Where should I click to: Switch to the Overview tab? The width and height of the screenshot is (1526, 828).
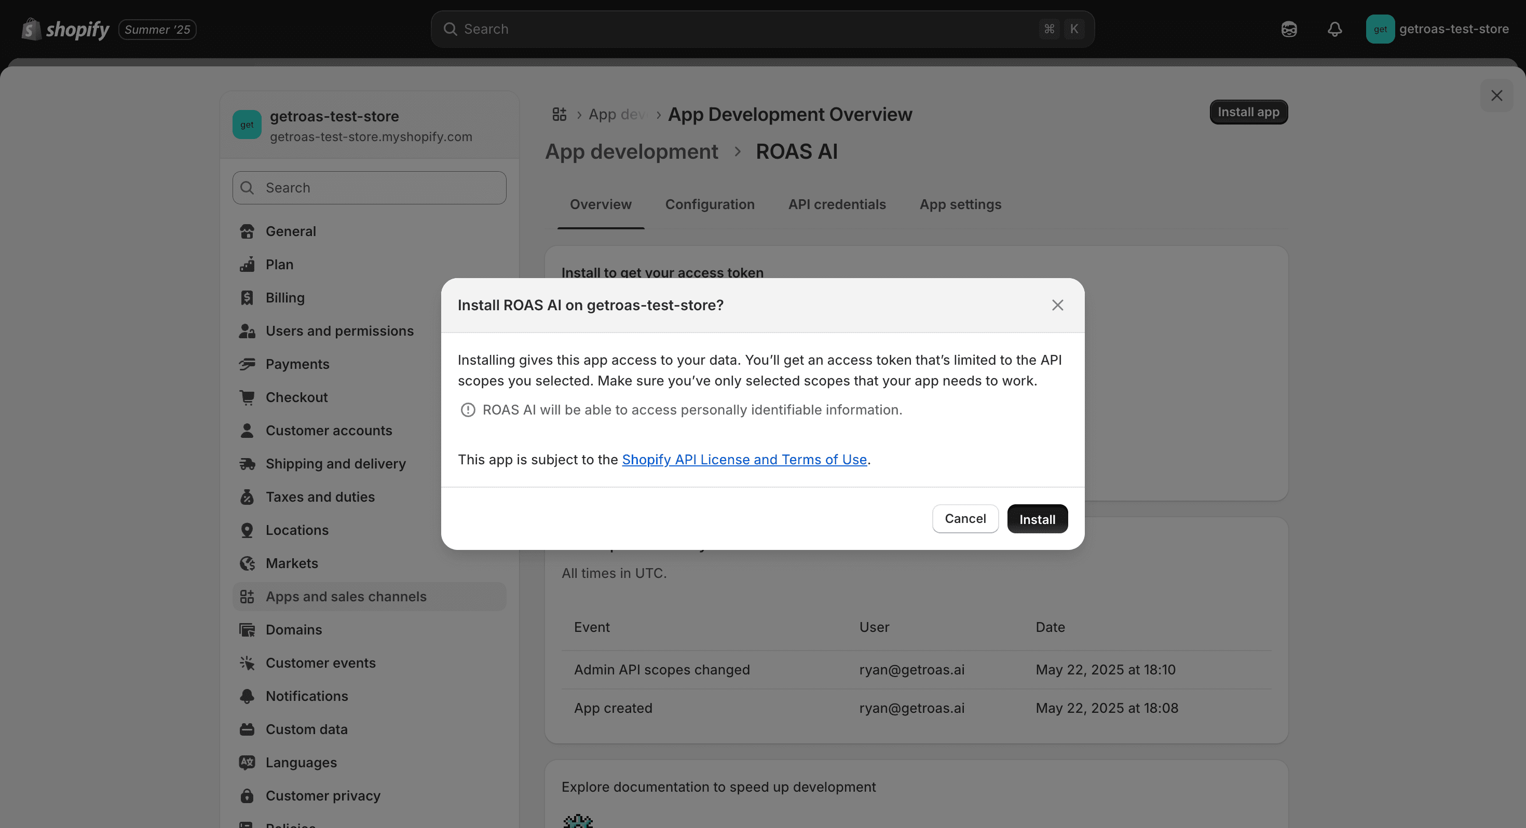(601, 204)
